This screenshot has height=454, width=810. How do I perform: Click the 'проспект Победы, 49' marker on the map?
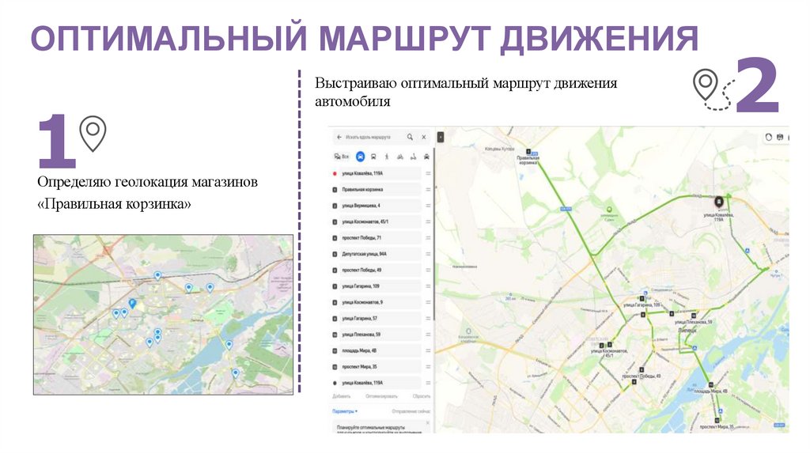[x=642, y=370]
